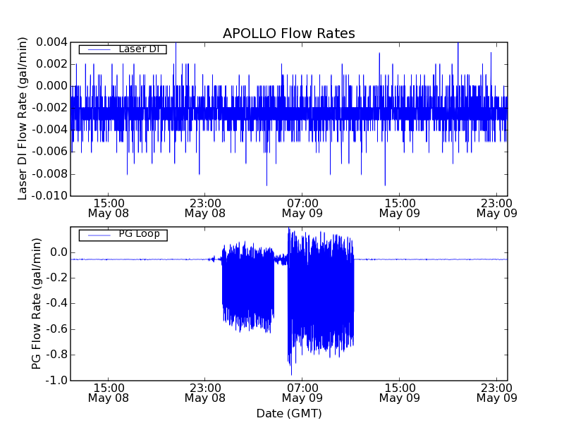Click the Date (GMT) x-axis label
Viewport: 564px width, 423px height.
pos(288,413)
